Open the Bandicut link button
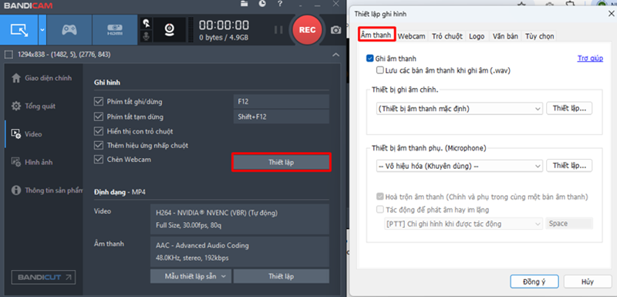The image size is (617, 297). click(44, 277)
